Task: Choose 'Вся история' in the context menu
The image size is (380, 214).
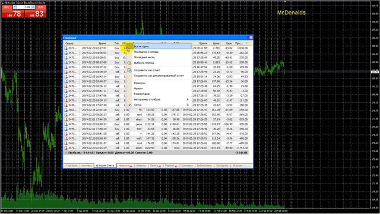Action: pyautogui.click(x=159, y=46)
